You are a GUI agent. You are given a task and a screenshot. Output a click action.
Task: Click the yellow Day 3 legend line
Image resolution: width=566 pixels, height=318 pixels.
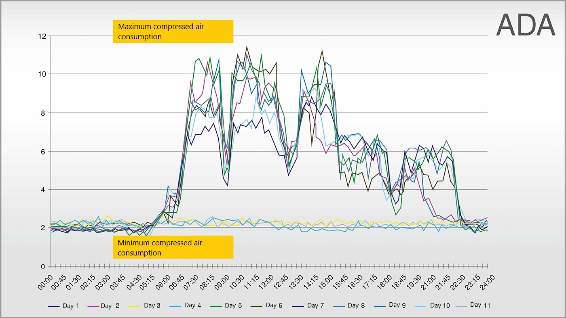click(137, 306)
